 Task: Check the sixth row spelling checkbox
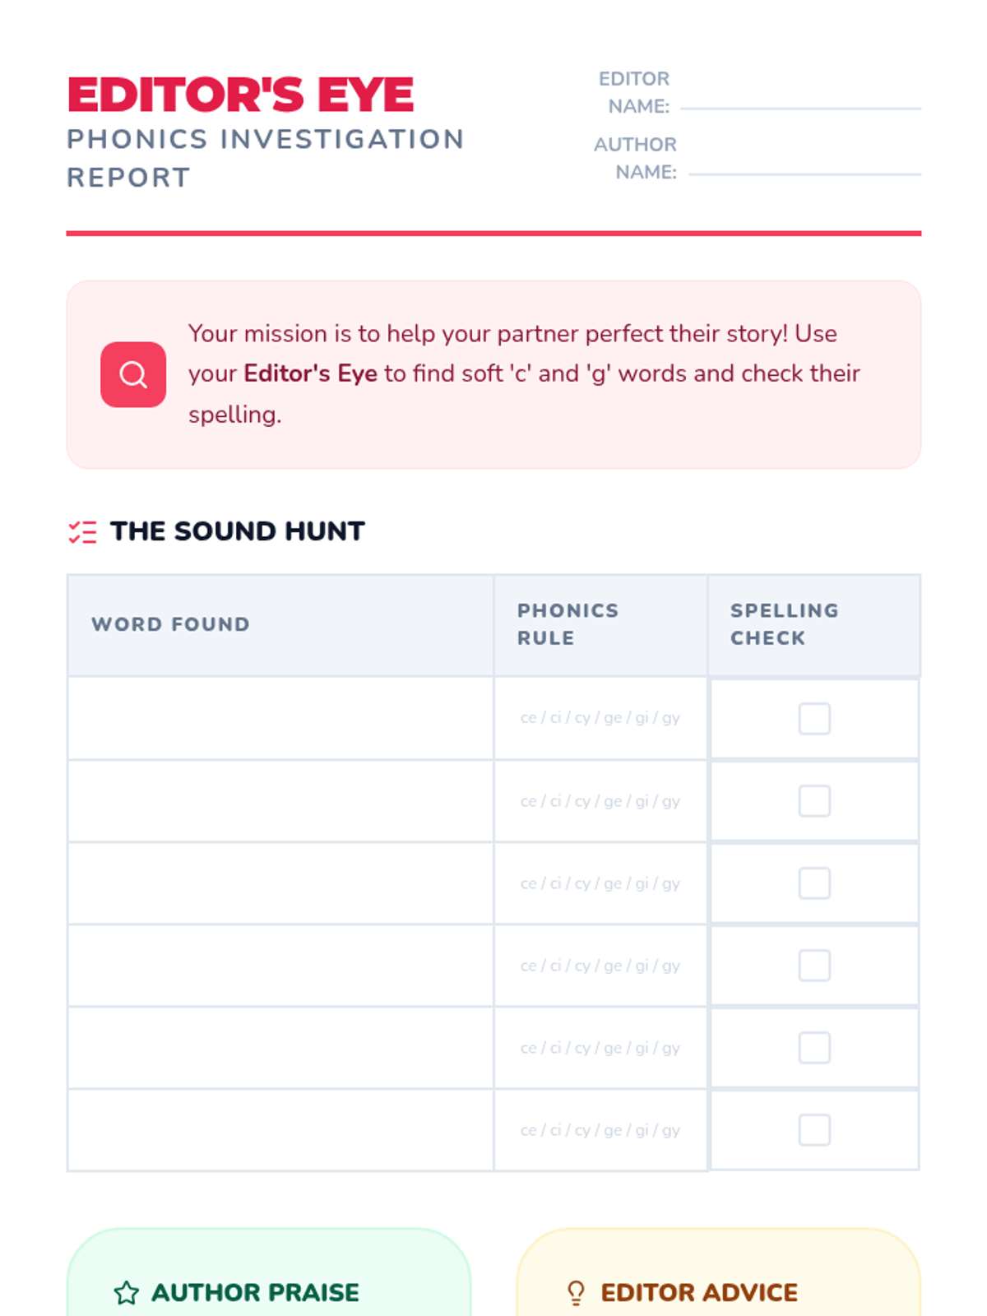coord(814,1129)
